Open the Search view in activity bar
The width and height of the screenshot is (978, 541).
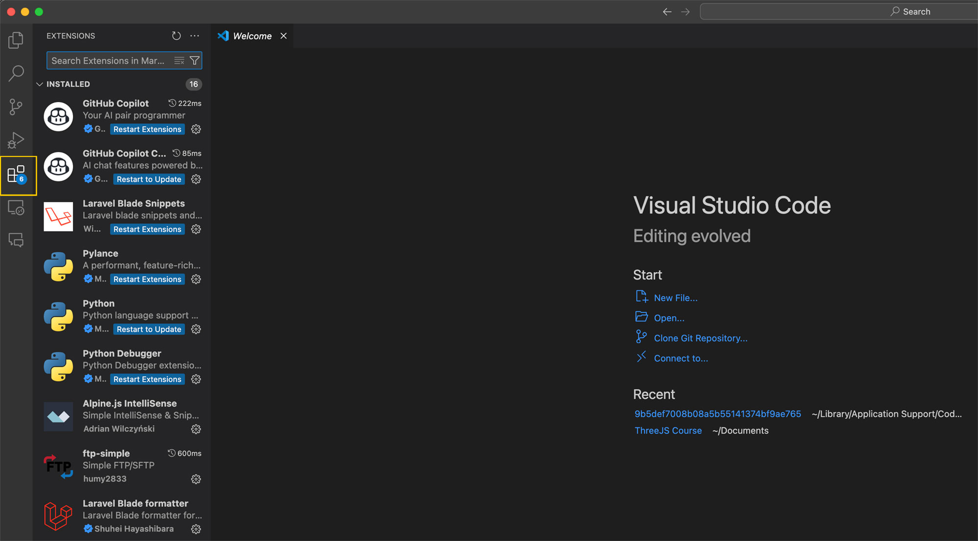click(x=16, y=74)
